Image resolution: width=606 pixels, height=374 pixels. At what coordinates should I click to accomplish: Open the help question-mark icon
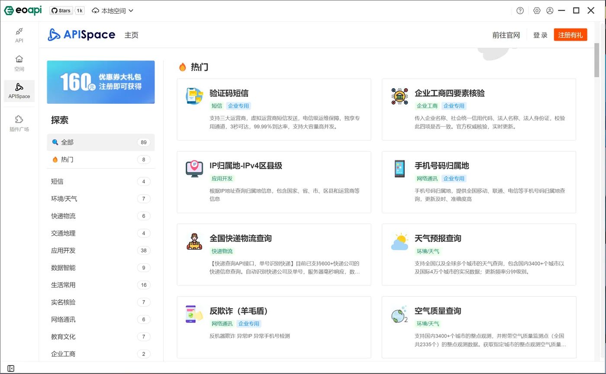pos(520,11)
